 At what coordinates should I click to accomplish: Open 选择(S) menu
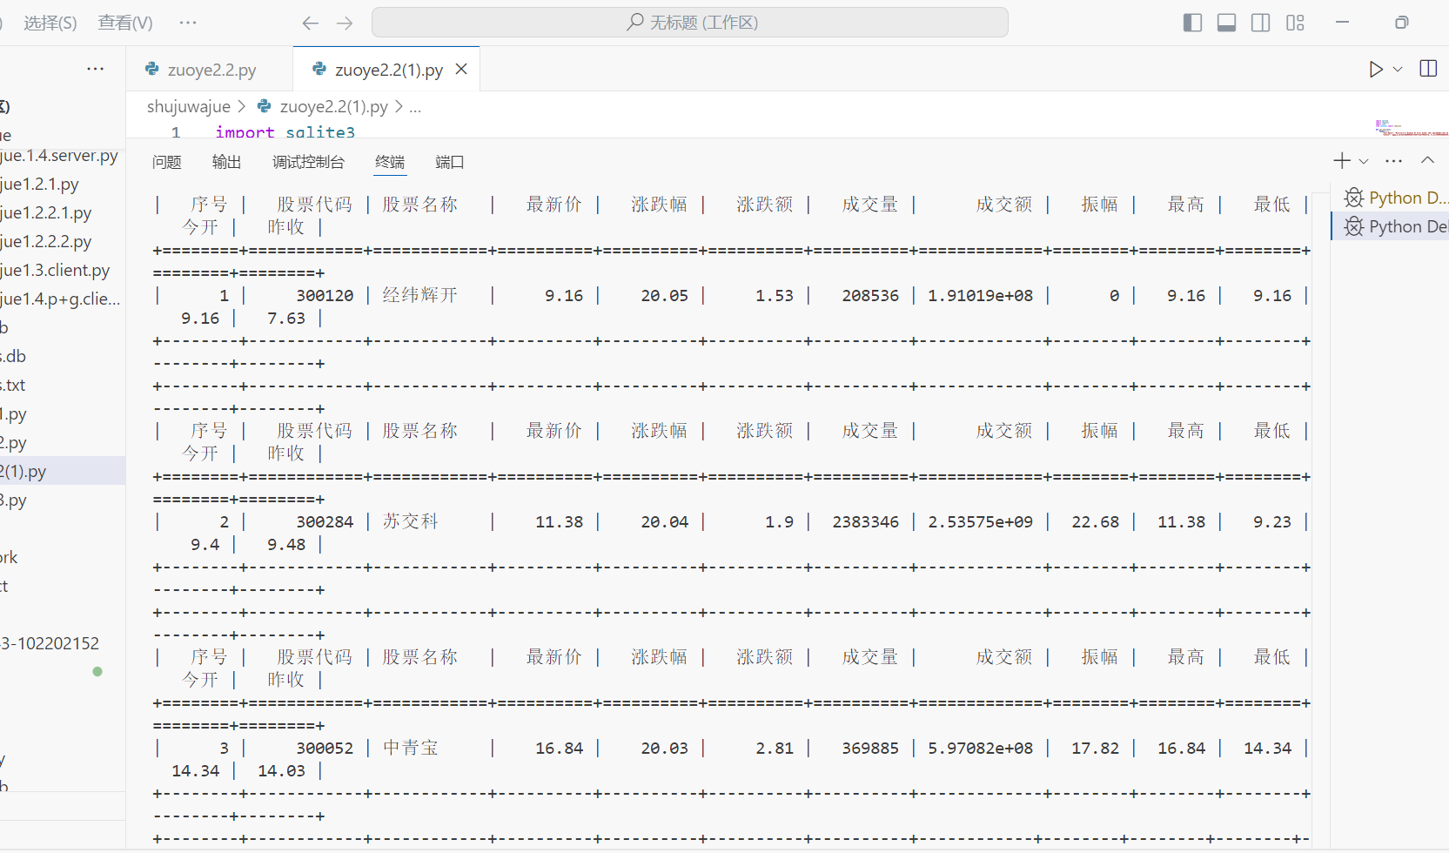[x=50, y=23]
